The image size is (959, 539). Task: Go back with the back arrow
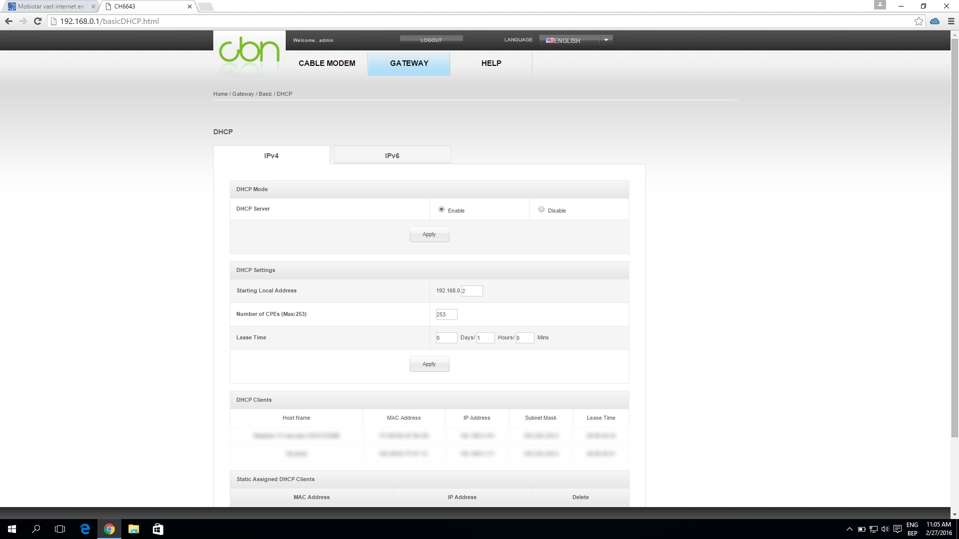point(8,21)
